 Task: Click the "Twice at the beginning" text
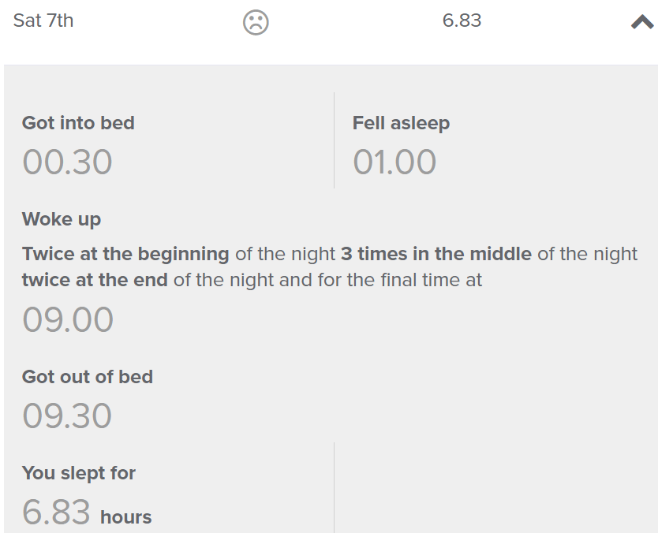[125, 255]
